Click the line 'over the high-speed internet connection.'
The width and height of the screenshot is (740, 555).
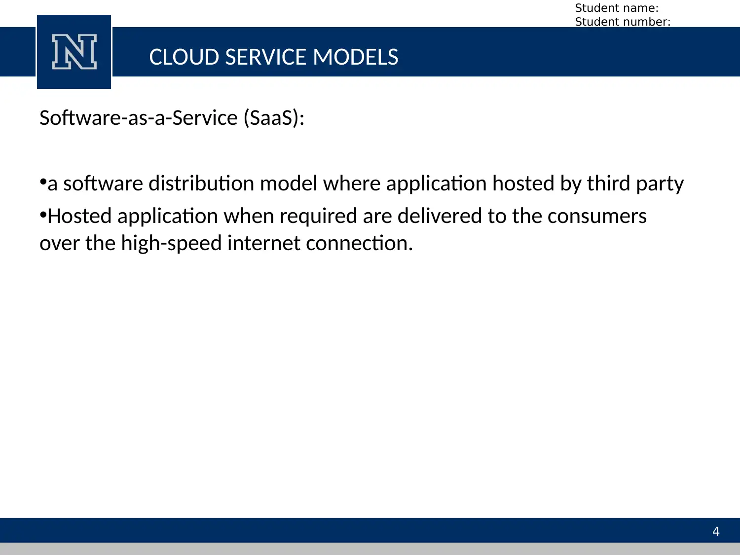[x=226, y=243]
